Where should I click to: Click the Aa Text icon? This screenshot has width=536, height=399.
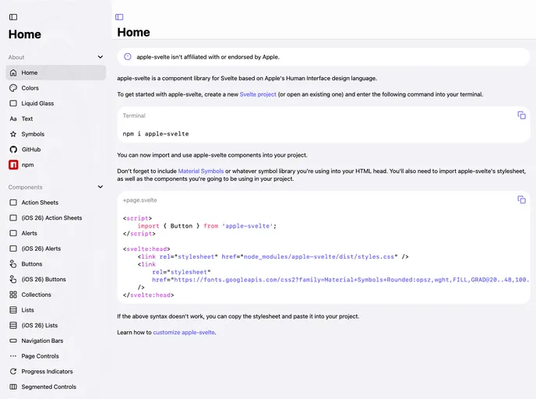13,119
